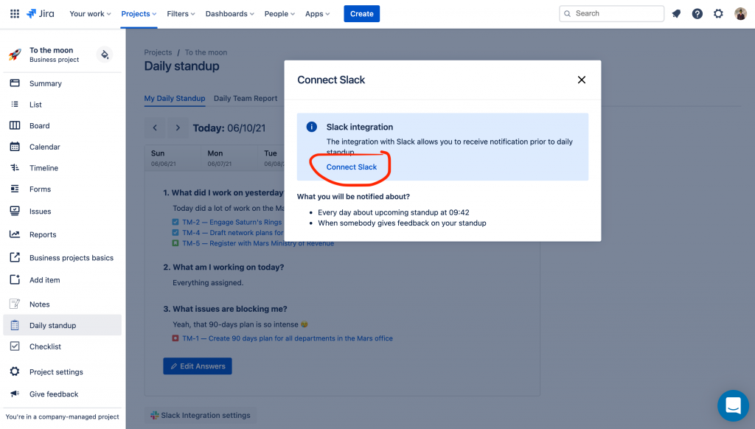
Task: Open Slack Integration settings
Action: tap(201, 415)
